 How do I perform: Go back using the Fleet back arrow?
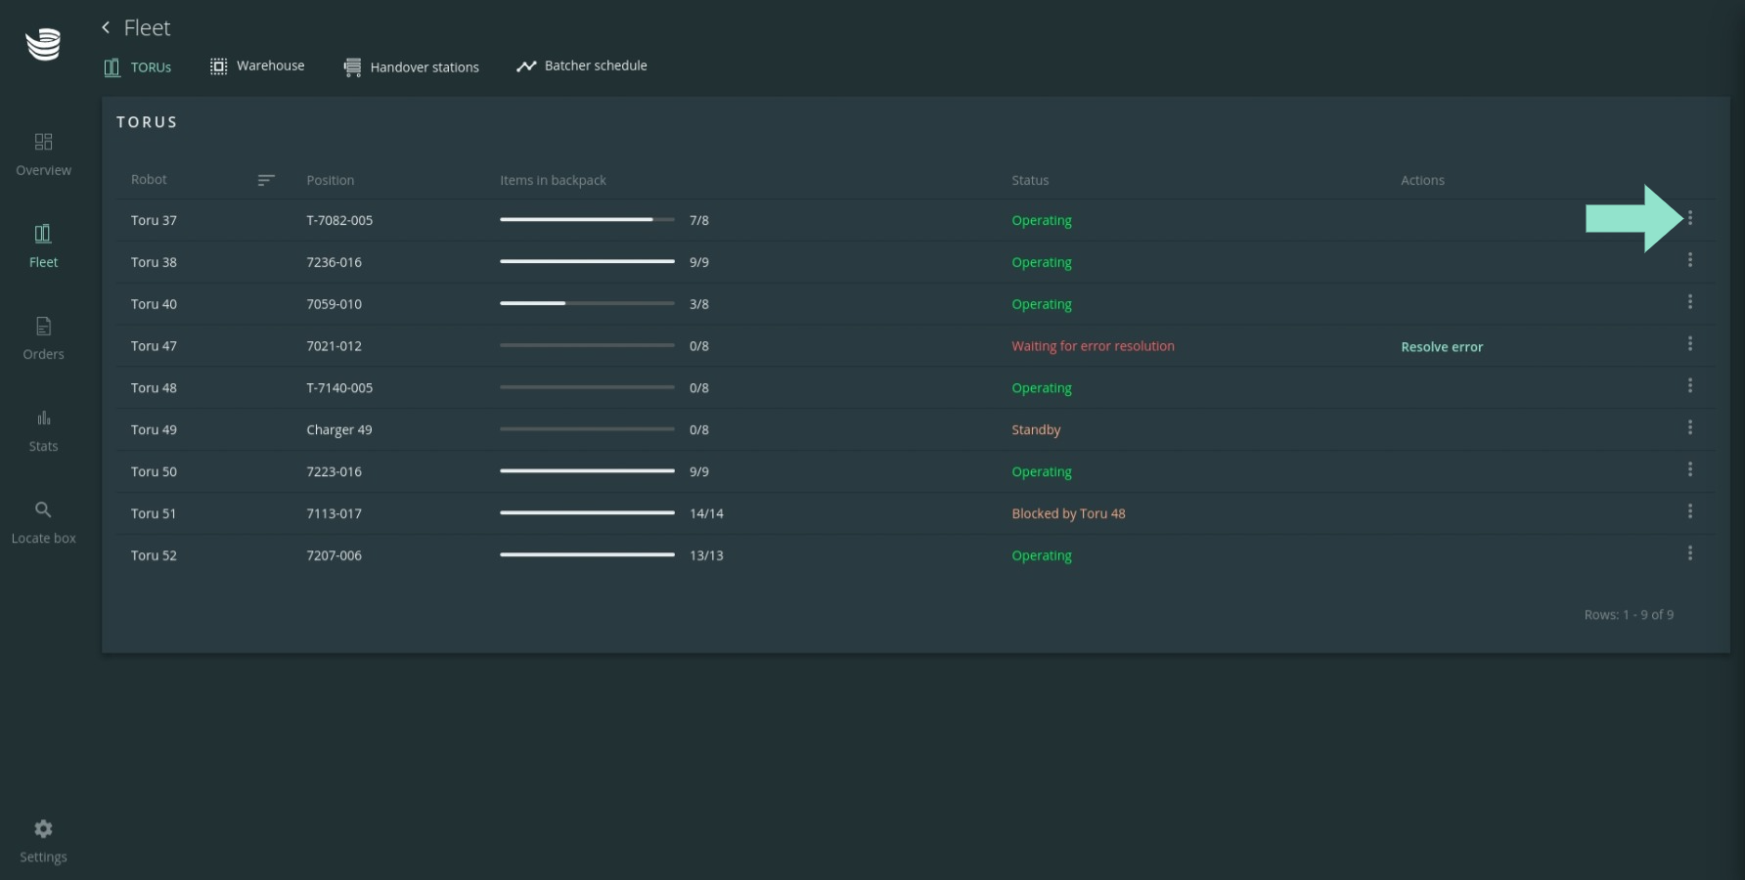(x=106, y=27)
